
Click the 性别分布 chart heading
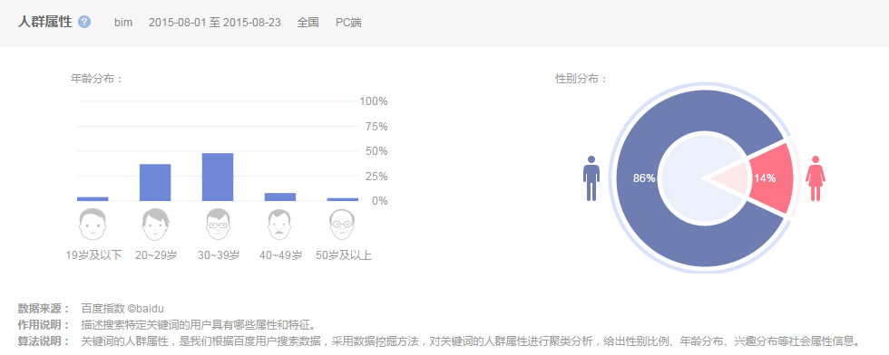tap(581, 79)
